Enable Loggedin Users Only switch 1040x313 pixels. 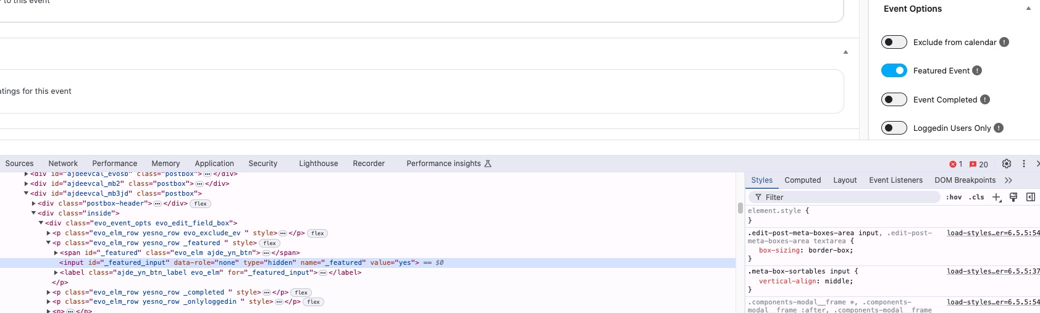(x=894, y=128)
